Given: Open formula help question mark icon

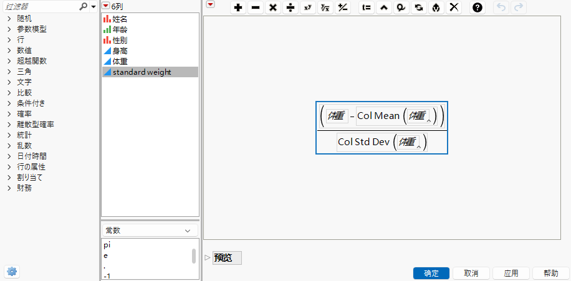Looking at the screenshot, I should point(477,7).
